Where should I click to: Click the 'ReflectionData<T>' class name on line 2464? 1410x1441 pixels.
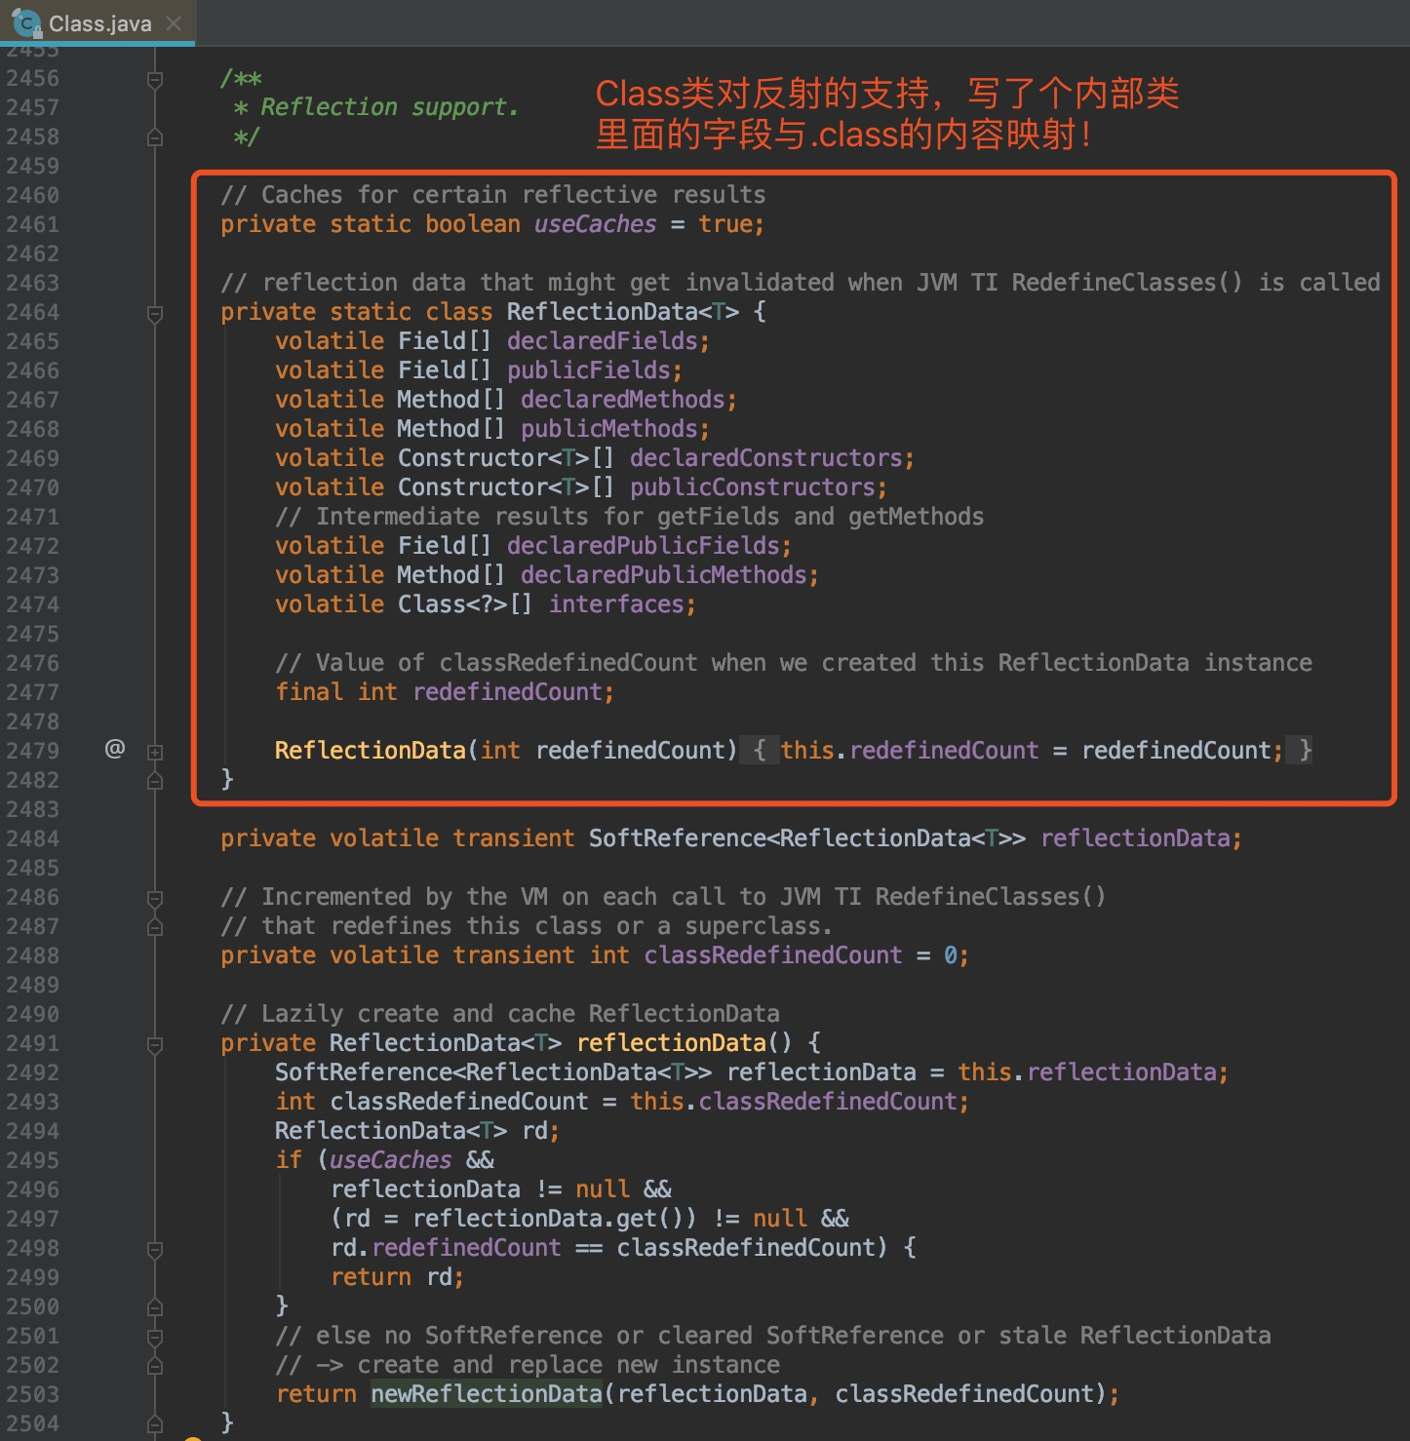[x=623, y=312]
